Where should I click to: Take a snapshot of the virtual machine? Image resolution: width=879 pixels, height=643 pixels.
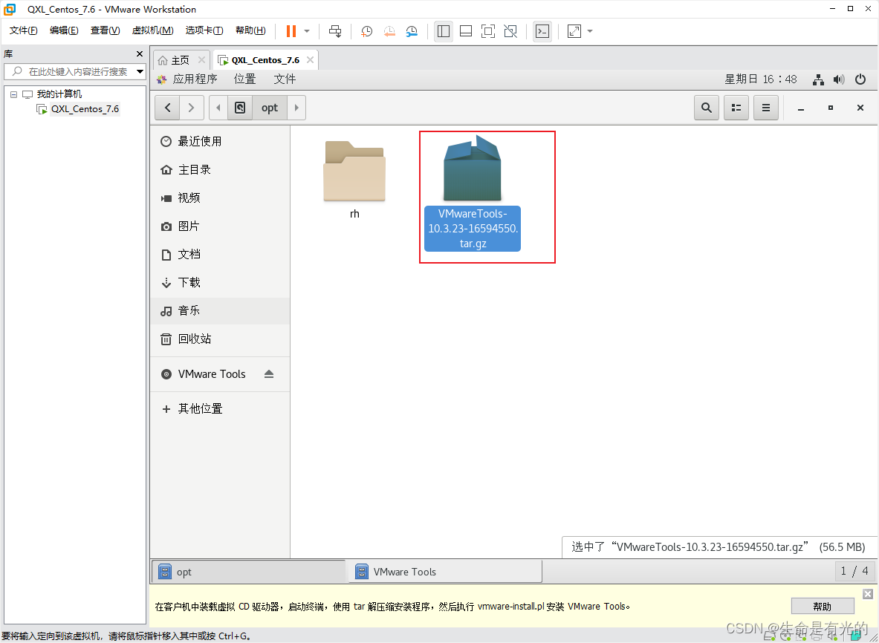(366, 30)
